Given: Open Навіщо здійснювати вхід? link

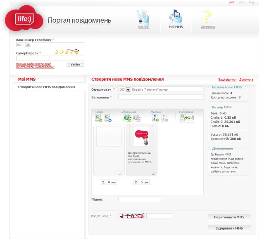Looking at the screenshot, I should coord(33,64).
